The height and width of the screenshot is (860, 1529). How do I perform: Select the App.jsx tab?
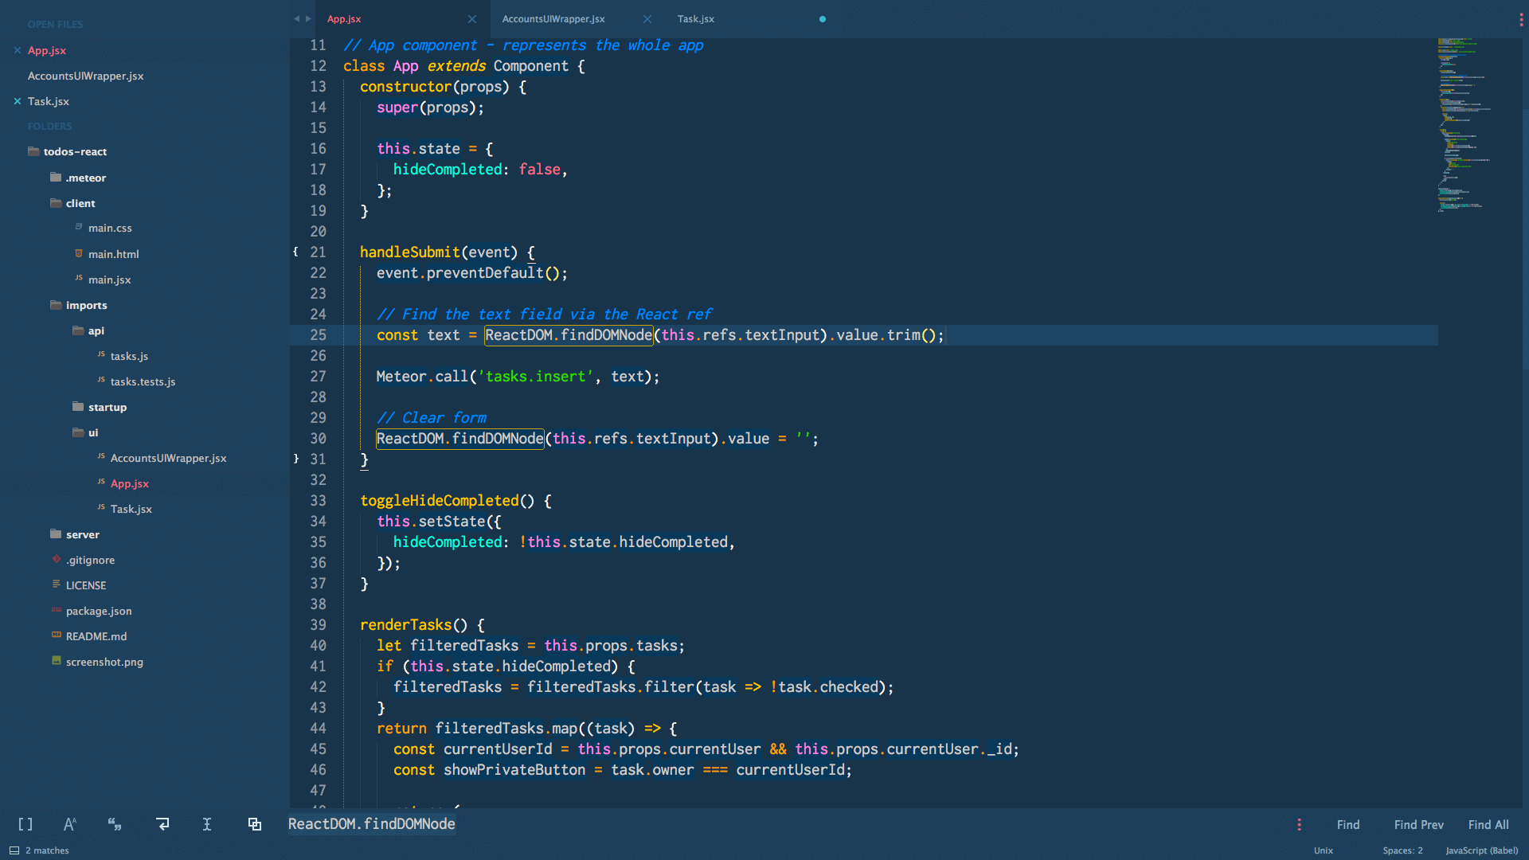[346, 18]
